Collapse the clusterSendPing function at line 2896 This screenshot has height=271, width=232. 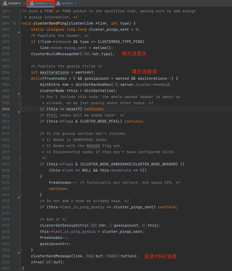(x=20, y=23)
